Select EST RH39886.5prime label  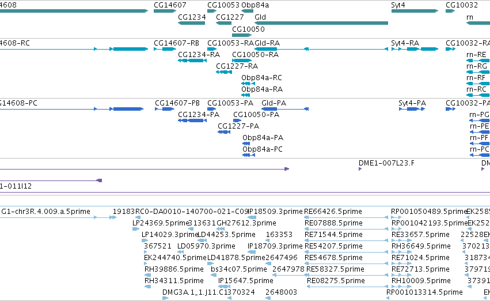pos(174,269)
